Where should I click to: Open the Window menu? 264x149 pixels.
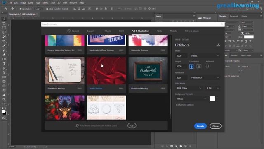point(73,3)
